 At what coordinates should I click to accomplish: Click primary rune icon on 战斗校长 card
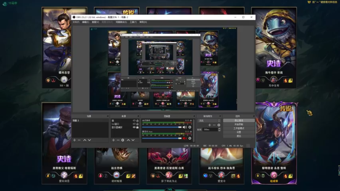205,176
